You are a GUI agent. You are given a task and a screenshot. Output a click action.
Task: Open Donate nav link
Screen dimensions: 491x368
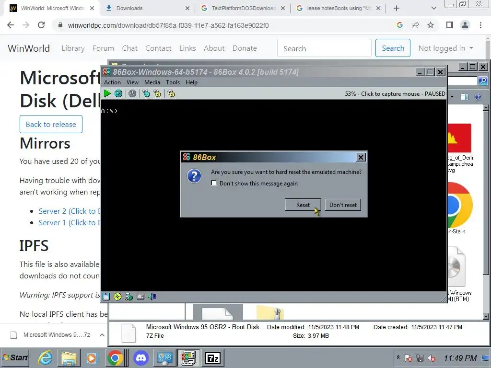(x=245, y=48)
